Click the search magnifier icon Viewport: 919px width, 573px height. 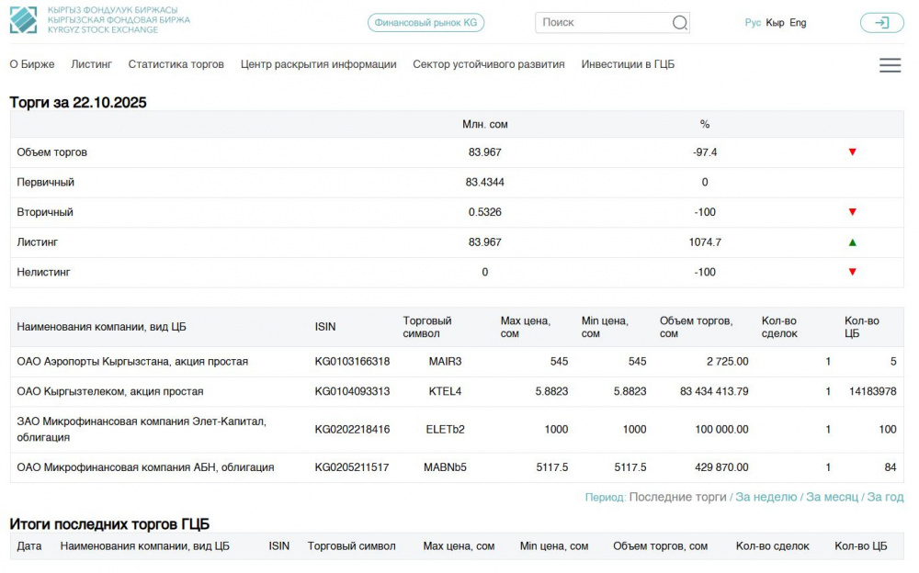tap(679, 23)
